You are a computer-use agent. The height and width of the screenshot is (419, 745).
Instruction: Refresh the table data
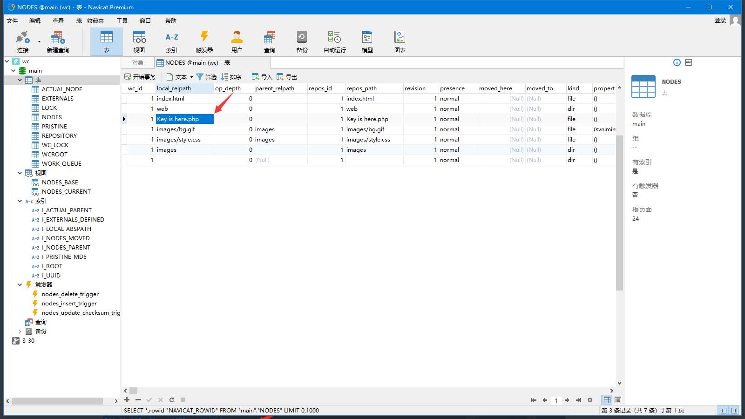172,400
